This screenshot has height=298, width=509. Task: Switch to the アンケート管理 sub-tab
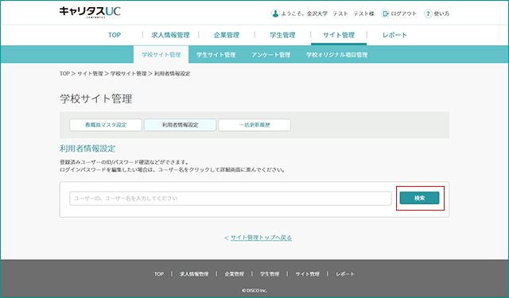(x=270, y=55)
